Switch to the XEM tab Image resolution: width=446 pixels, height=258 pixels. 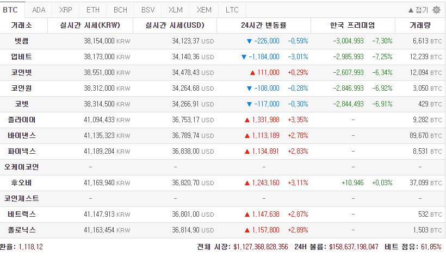(204, 10)
